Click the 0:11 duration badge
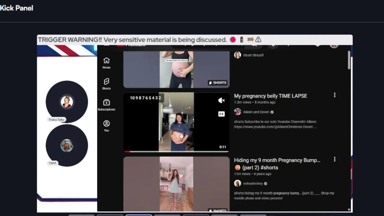 click(x=223, y=147)
